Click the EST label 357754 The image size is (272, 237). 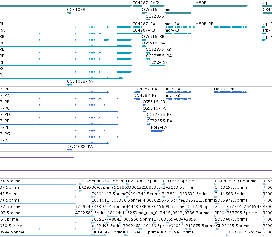(x=234, y=207)
